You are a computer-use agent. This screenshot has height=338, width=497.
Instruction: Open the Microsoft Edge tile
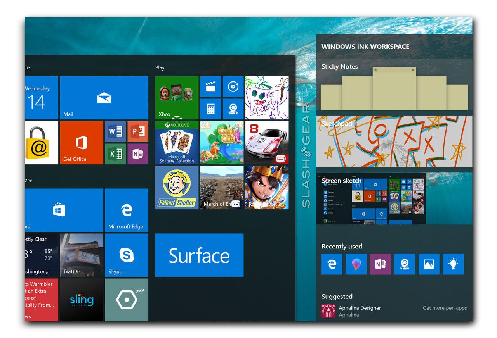[x=127, y=210]
